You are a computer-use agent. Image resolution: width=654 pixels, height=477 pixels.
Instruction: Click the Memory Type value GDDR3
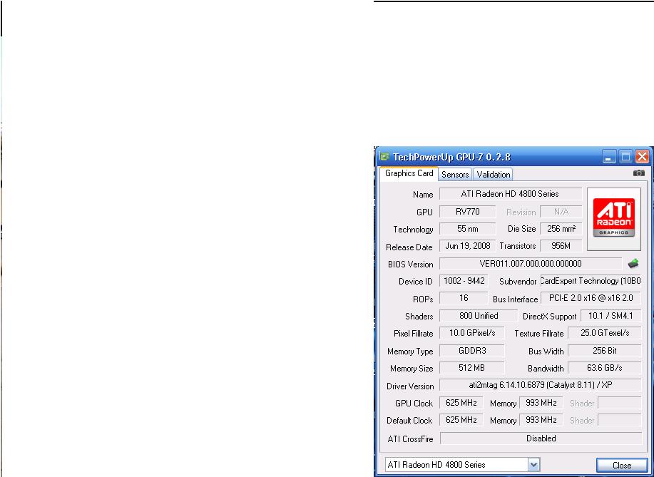pos(471,351)
